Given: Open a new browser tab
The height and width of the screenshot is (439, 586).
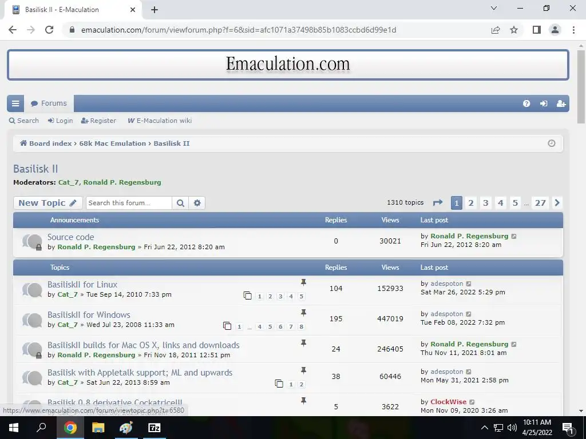Looking at the screenshot, I should (155, 10).
